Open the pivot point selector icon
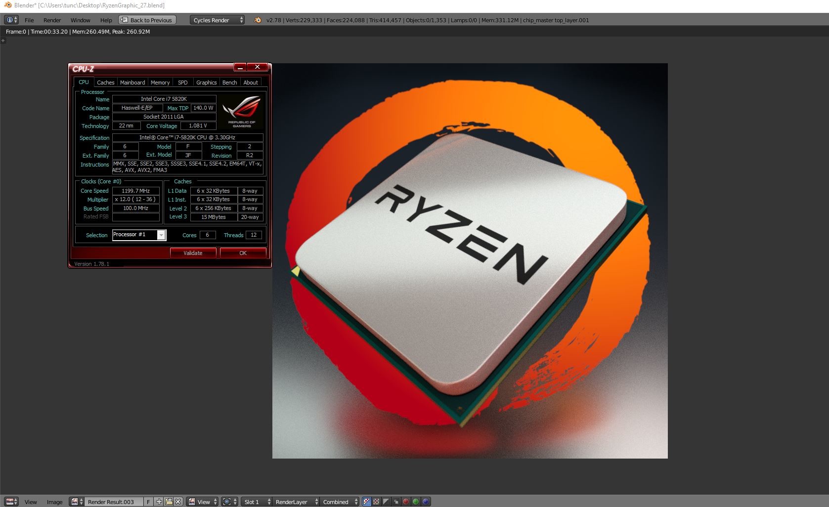 click(x=230, y=502)
